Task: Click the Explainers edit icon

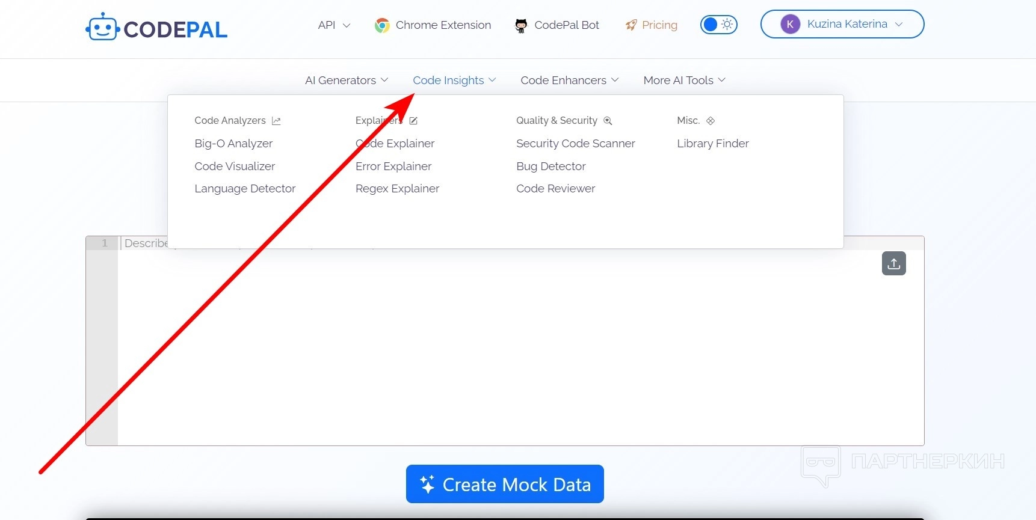Action: [x=413, y=121]
